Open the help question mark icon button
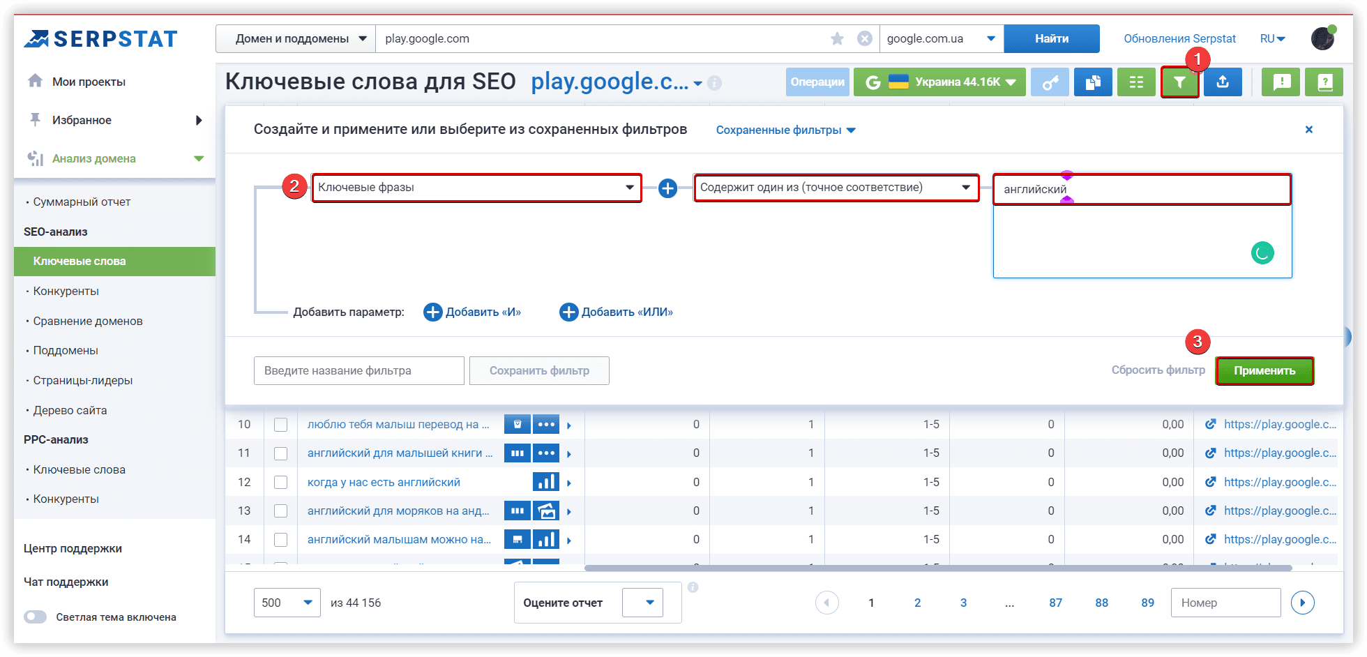This screenshot has height=657, width=1367. pos(1324,82)
